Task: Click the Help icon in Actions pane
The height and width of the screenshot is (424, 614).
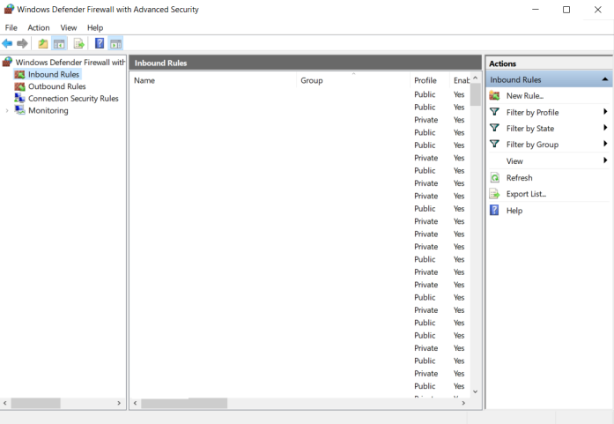Action: [x=494, y=210]
